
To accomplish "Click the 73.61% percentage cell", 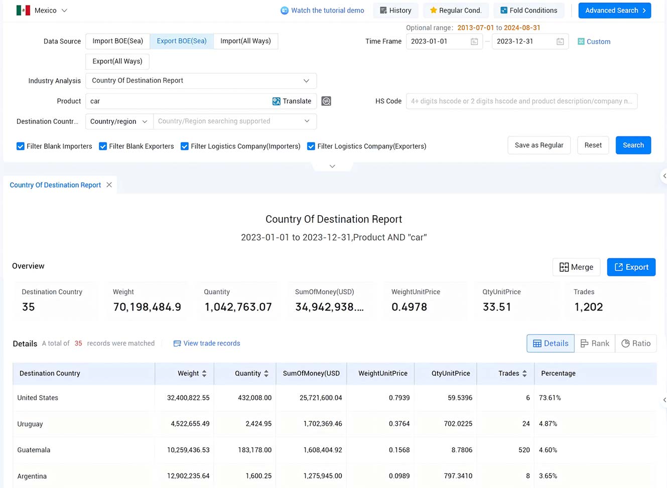I will pos(550,398).
